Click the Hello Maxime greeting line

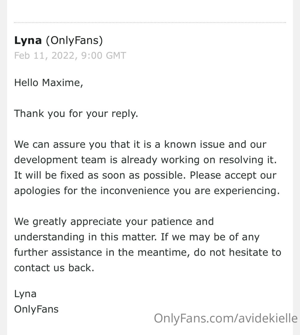48,83
